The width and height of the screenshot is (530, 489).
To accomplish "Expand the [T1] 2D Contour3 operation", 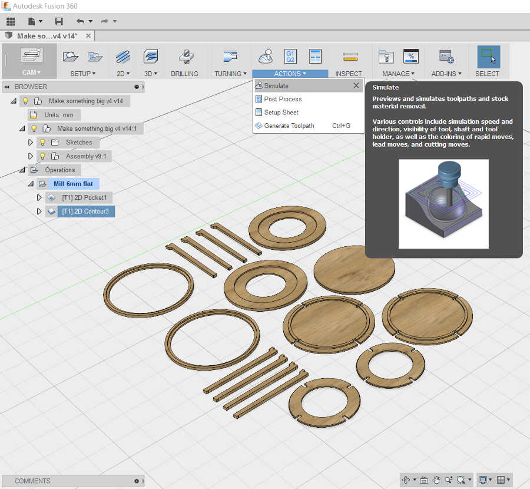I will coord(39,212).
